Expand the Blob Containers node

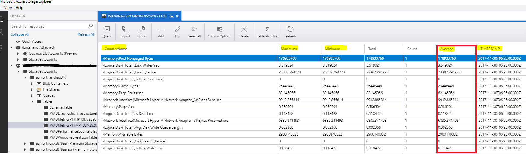click(32, 84)
